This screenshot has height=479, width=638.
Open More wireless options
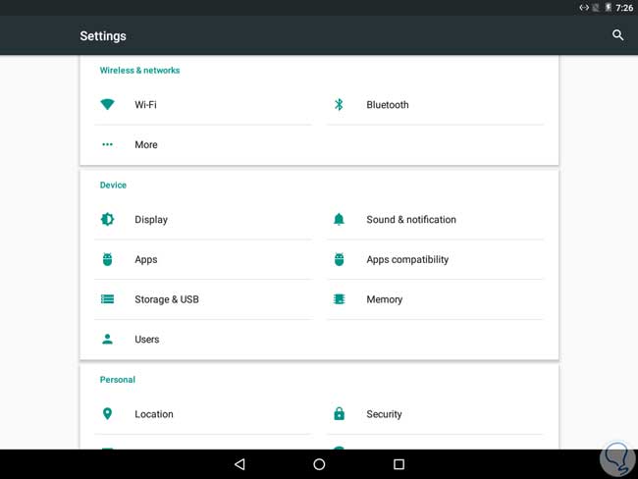tap(203, 144)
